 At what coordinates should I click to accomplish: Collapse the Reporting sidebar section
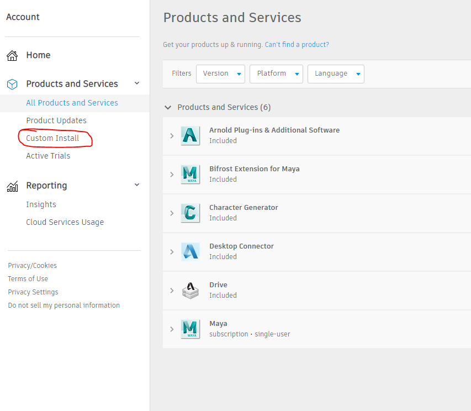click(137, 185)
